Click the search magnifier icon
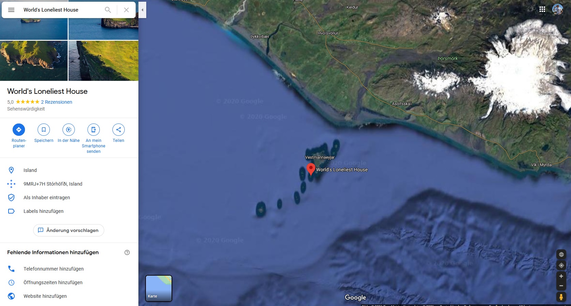 [x=108, y=10]
